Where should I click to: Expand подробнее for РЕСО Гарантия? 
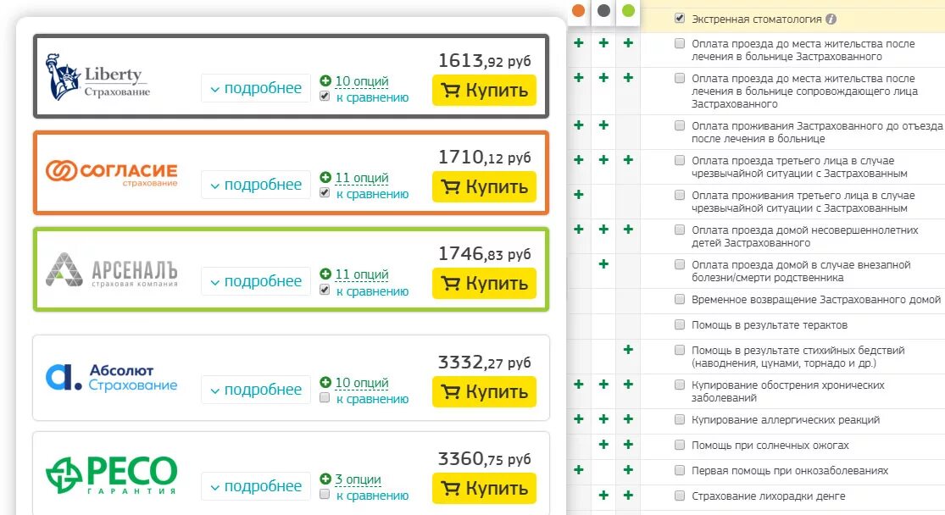(x=256, y=486)
